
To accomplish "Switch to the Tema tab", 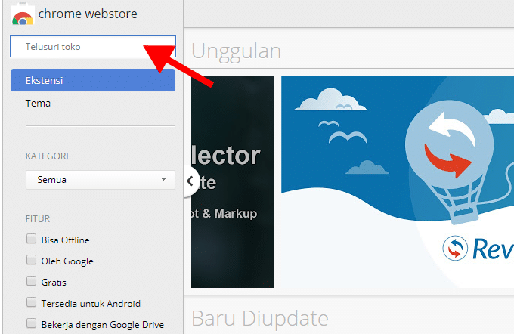I will tap(38, 104).
